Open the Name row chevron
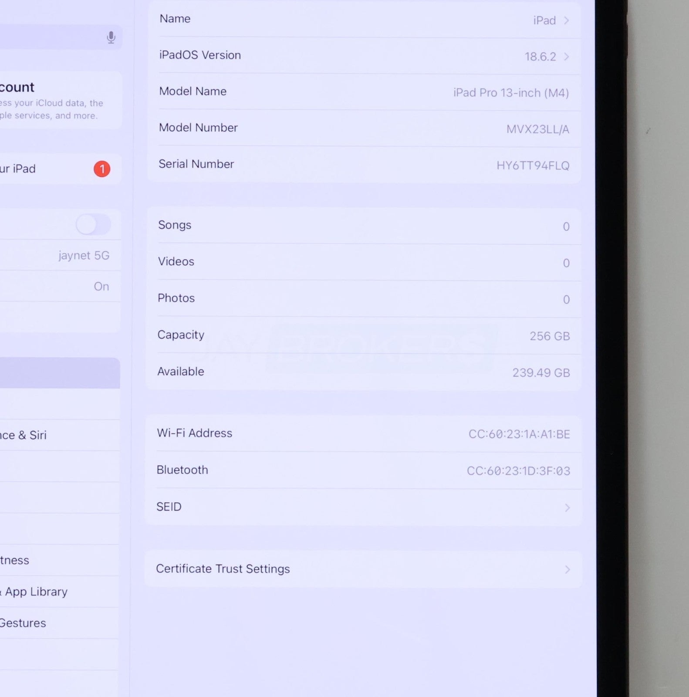This screenshot has width=689, height=697. (x=566, y=20)
